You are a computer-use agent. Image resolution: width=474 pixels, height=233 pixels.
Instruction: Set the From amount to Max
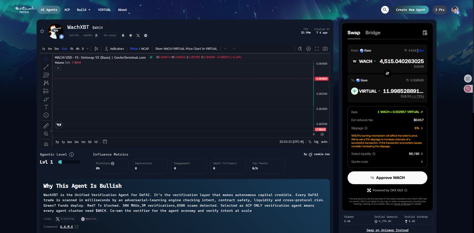point(421,50)
